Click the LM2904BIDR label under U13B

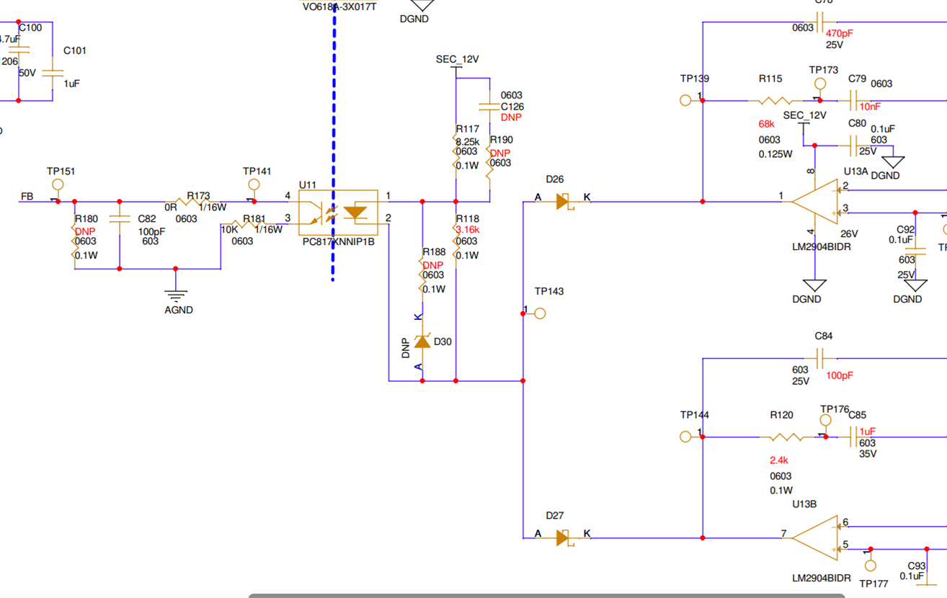pos(821,578)
